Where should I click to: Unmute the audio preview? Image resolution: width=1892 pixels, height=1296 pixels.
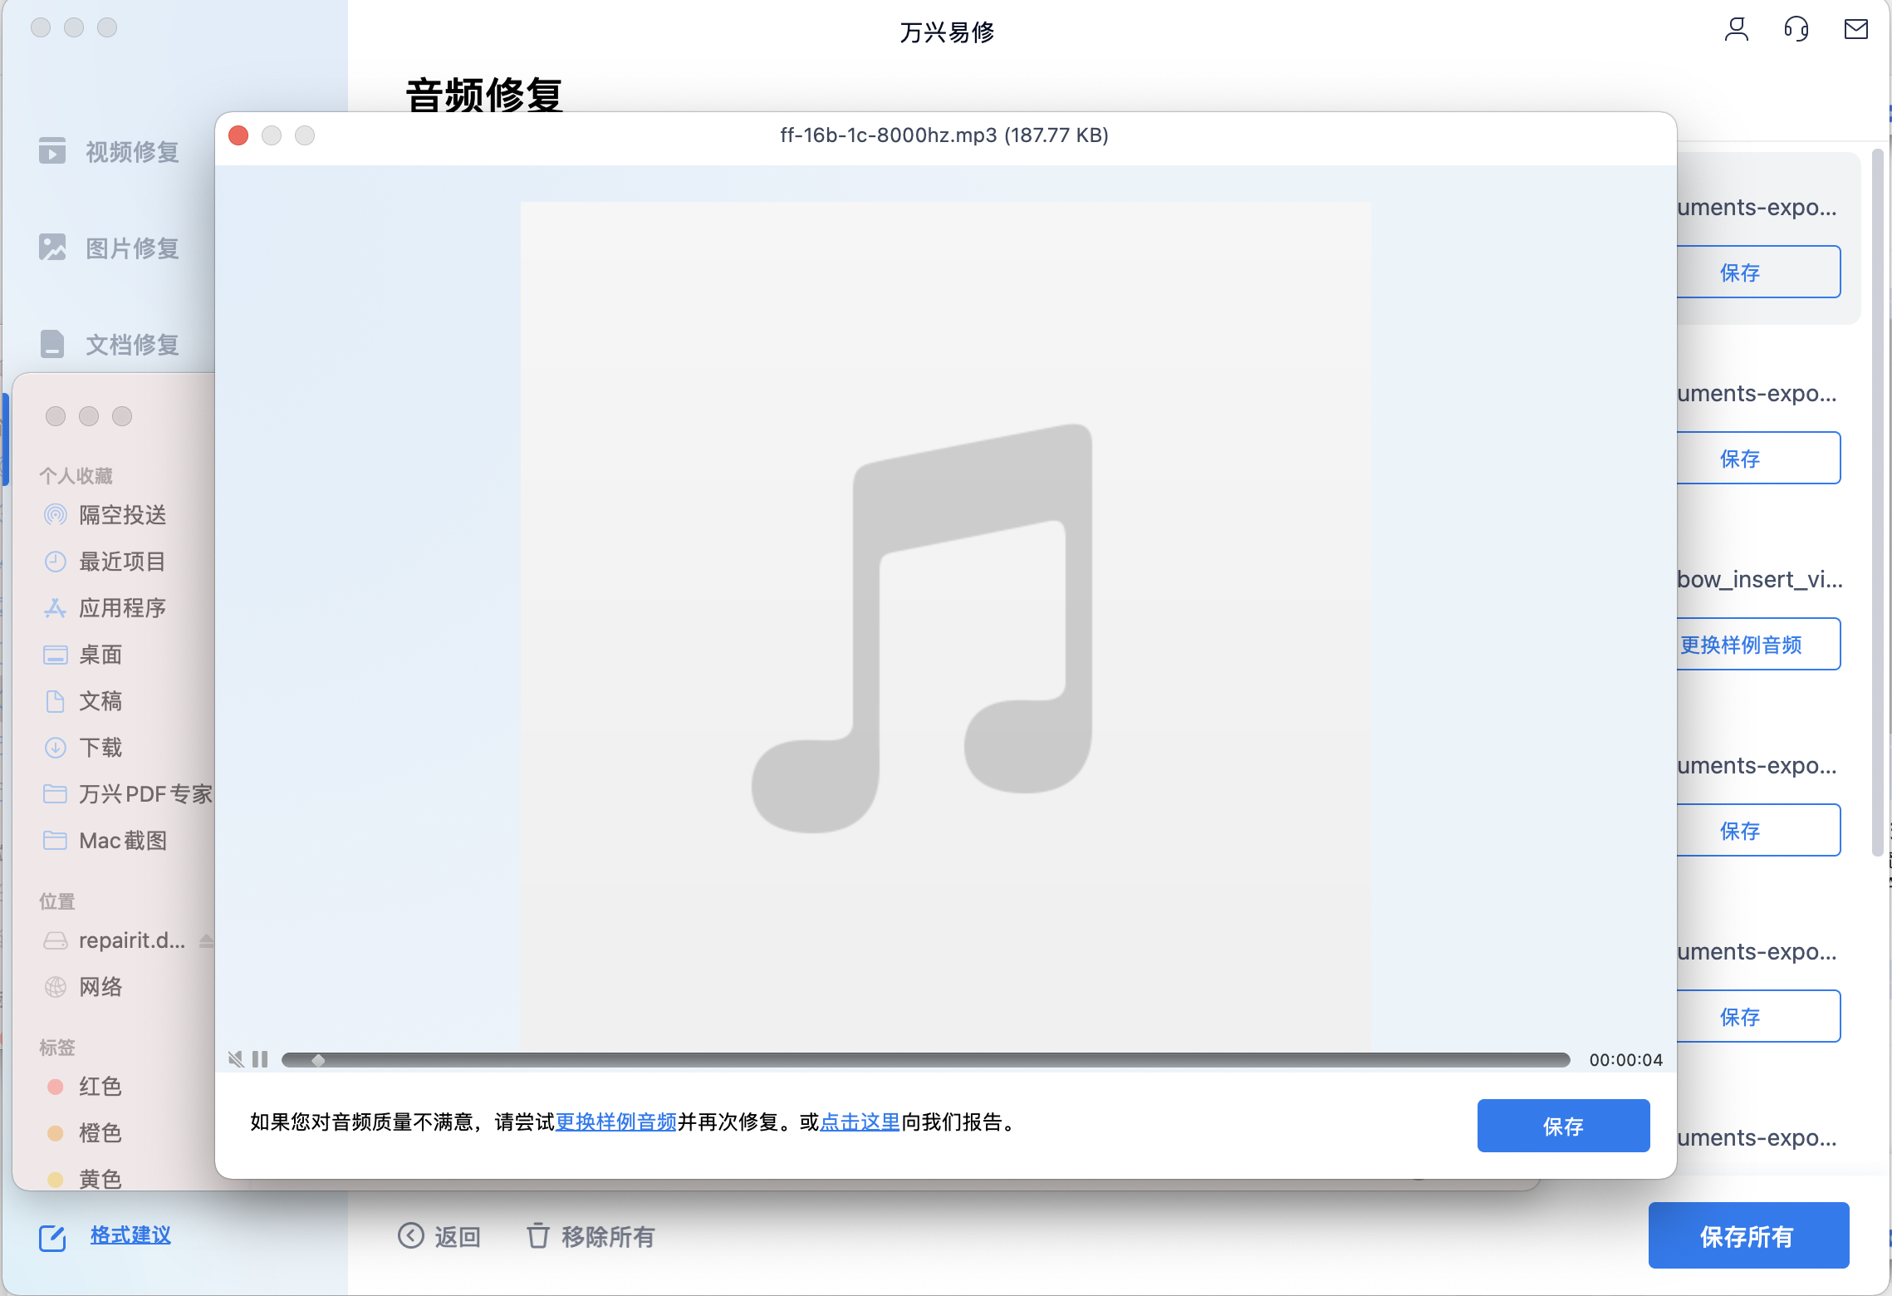tap(236, 1059)
